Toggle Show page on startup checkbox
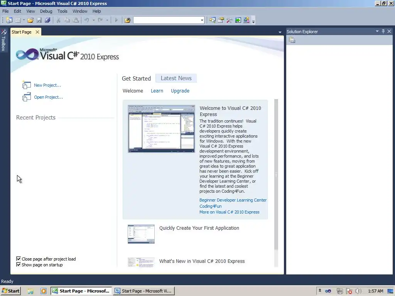This screenshot has height=296, width=395. coord(19,264)
